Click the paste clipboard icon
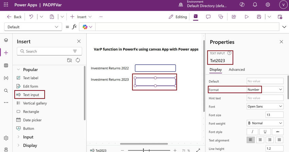The image size is (289, 152). [52, 17]
